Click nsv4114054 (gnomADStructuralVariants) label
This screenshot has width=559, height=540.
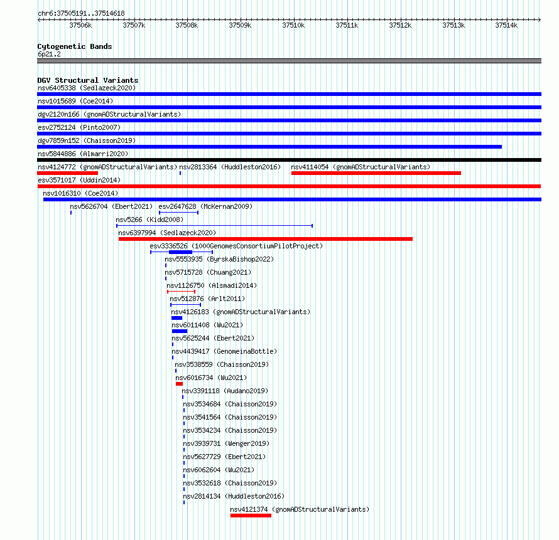pos(361,167)
